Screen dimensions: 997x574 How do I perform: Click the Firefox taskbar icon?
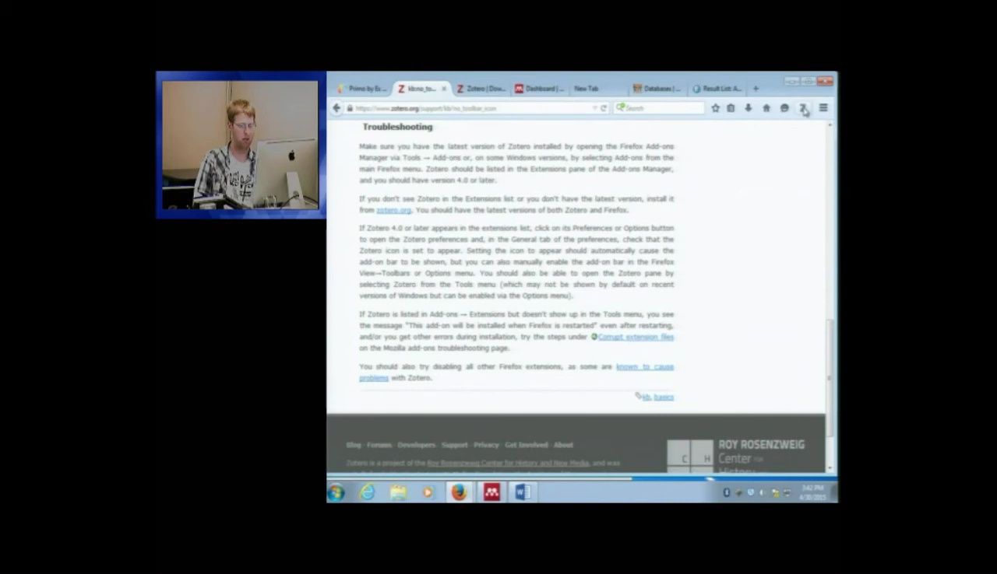(x=459, y=492)
